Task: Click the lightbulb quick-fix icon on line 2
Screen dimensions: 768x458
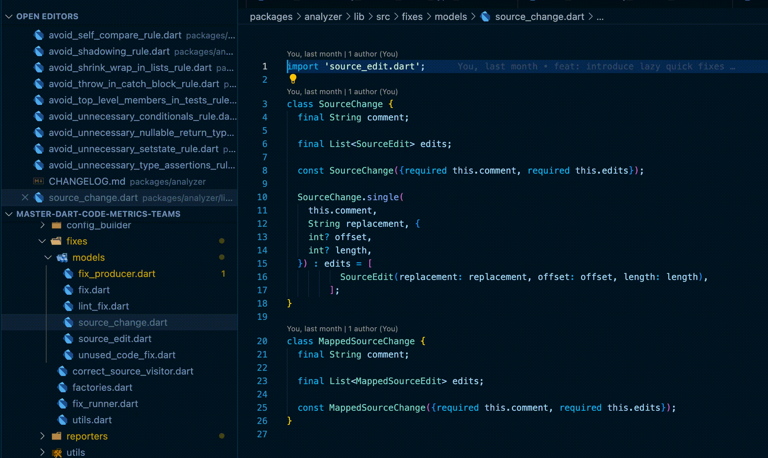Action: tap(293, 79)
